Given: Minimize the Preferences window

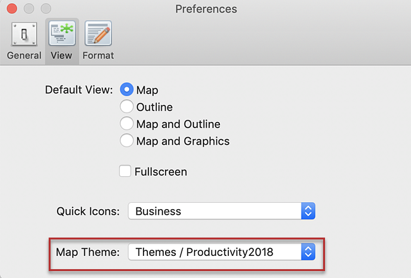Looking at the screenshot, I should 28,9.
